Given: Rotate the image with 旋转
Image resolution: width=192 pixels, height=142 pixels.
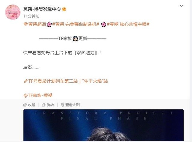Looking at the screenshot, I should 48,105.
